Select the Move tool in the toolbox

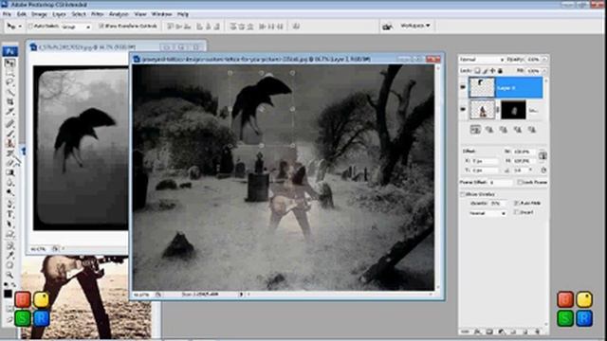click(x=9, y=63)
